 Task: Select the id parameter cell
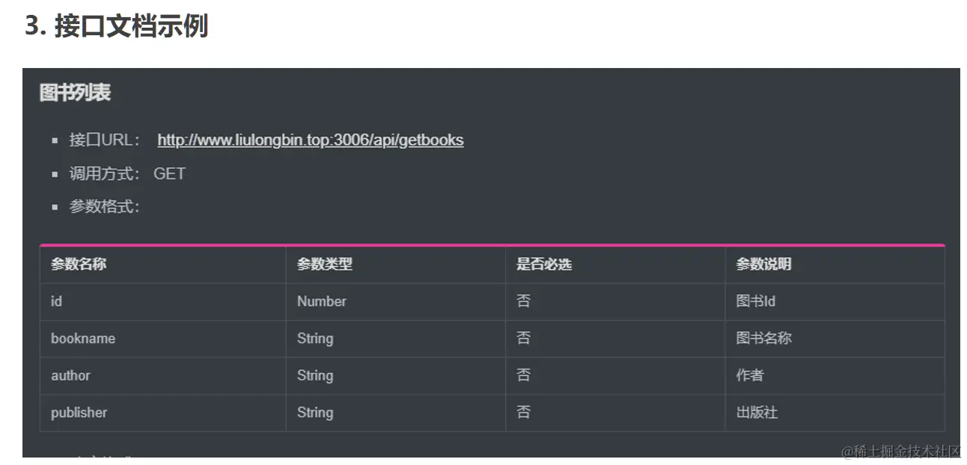pyautogui.click(x=56, y=301)
